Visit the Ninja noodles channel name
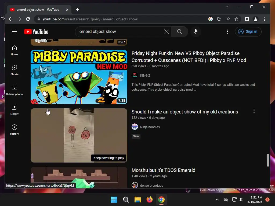Screen dimensions: 275x206 (x=150, y=127)
